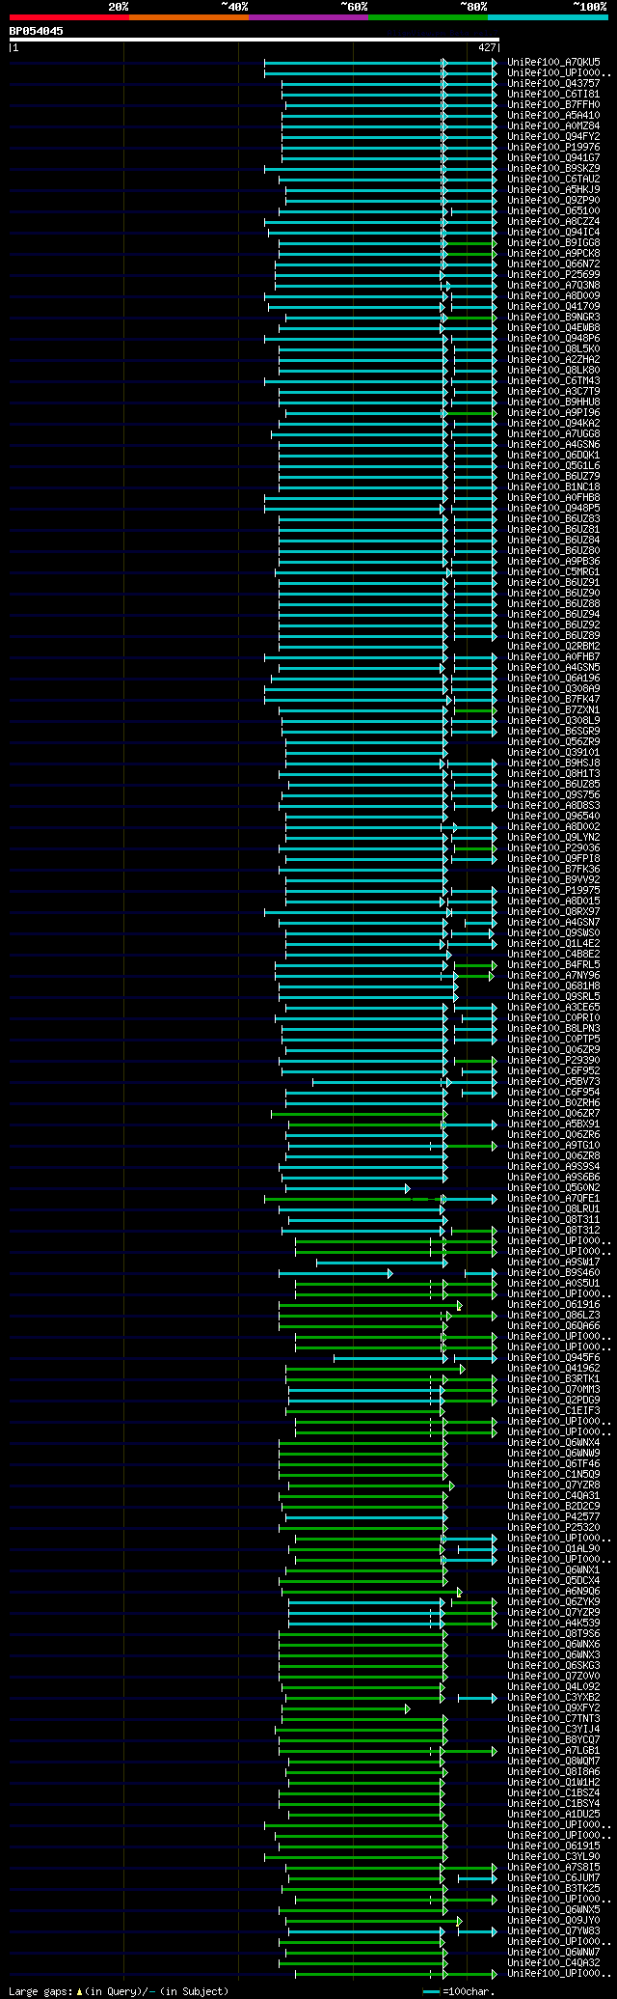Open hit UniRef100_C5MRG1
The width and height of the screenshot is (617, 1999).
click(553, 571)
